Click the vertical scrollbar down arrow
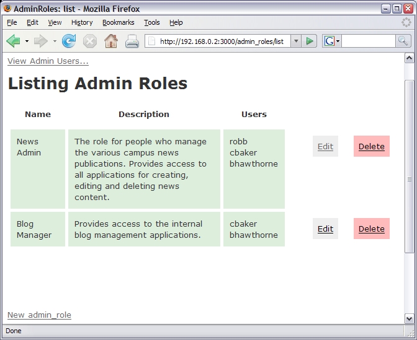 [409, 318]
